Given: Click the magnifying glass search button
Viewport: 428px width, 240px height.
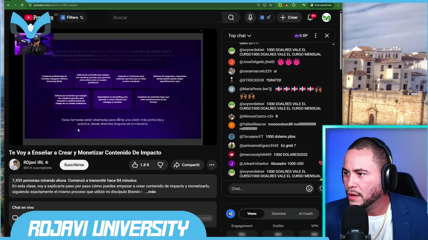Looking at the screenshot, I should coord(231,17).
